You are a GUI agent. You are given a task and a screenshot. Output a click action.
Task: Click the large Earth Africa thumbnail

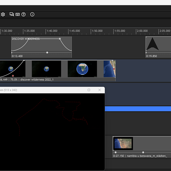pyautogui.click(x=82, y=69)
